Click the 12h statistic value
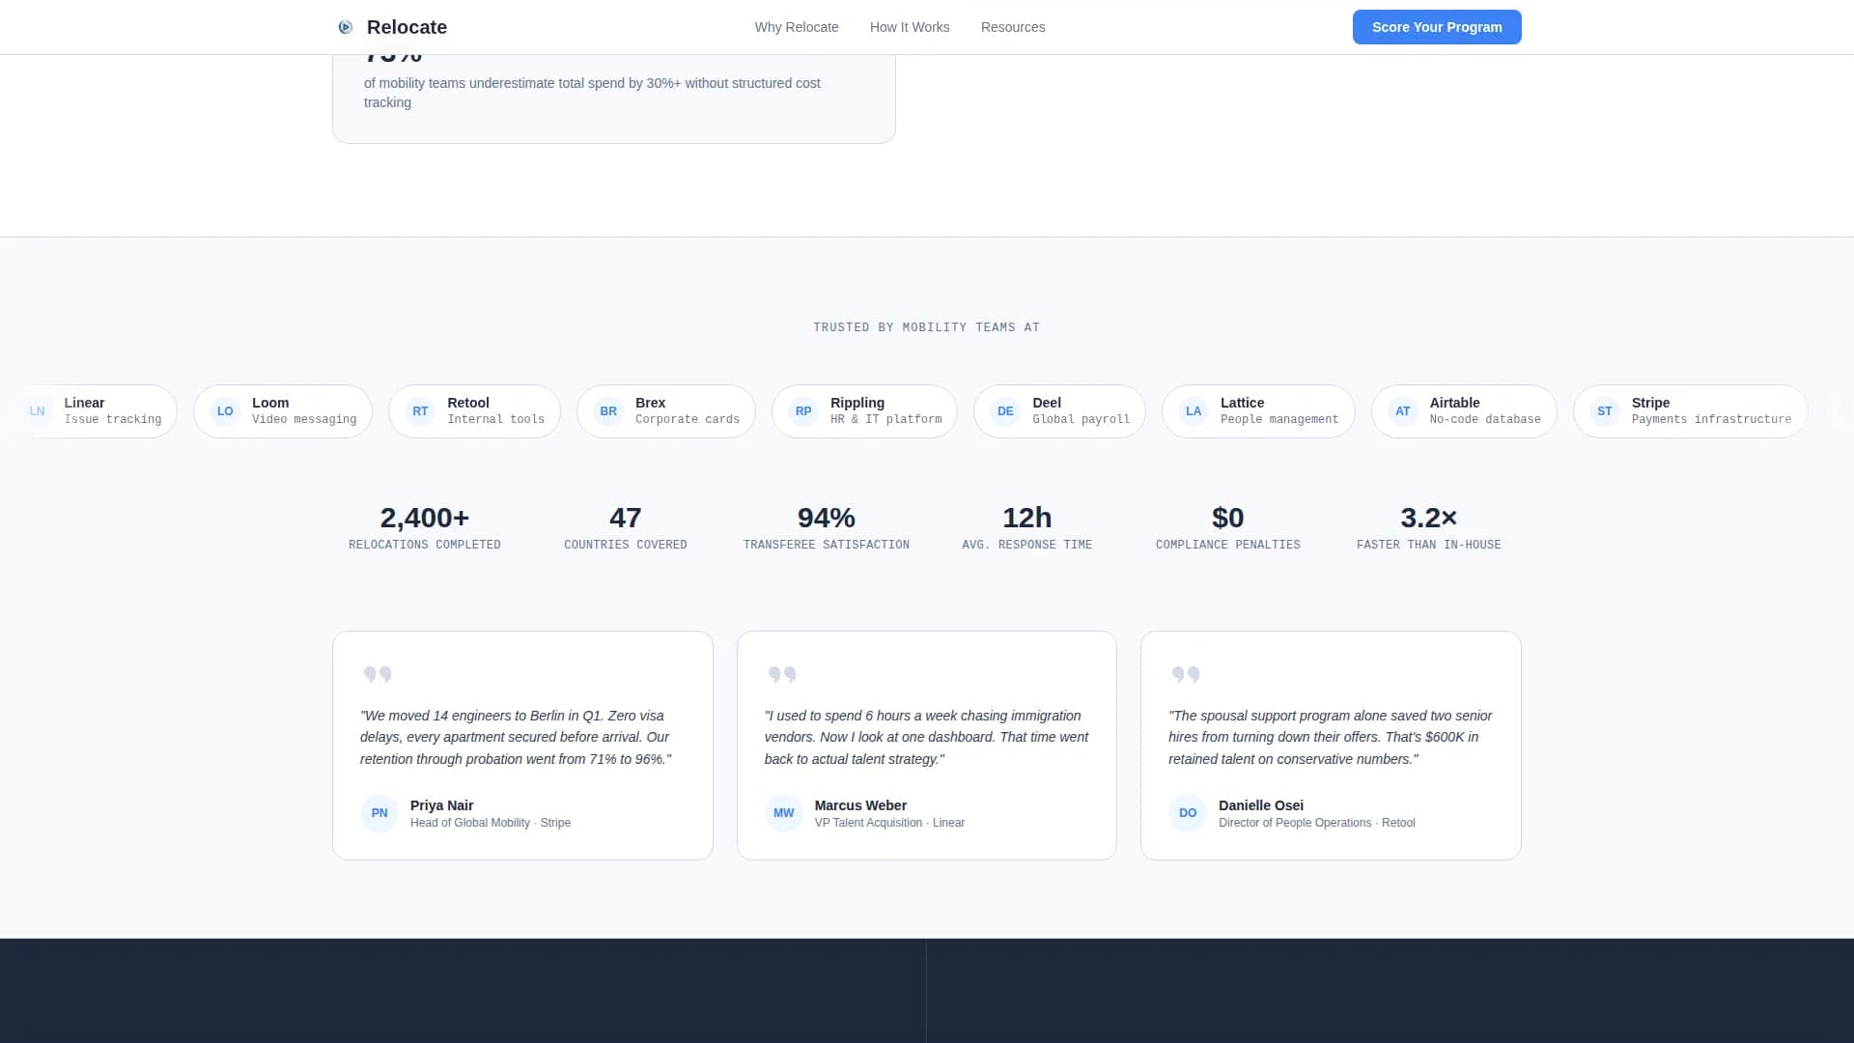 coord(1027,518)
